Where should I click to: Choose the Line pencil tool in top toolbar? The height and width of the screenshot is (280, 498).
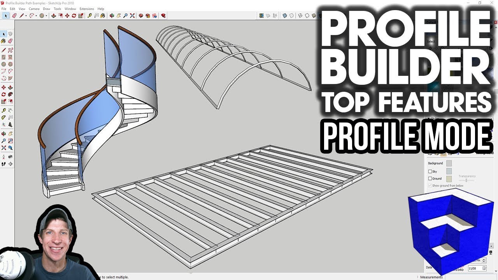pyautogui.click(x=21, y=16)
